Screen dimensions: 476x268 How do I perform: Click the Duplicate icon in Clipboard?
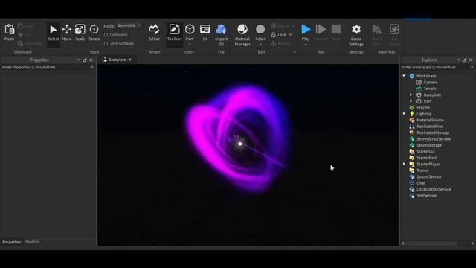click(x=20, y=43)
